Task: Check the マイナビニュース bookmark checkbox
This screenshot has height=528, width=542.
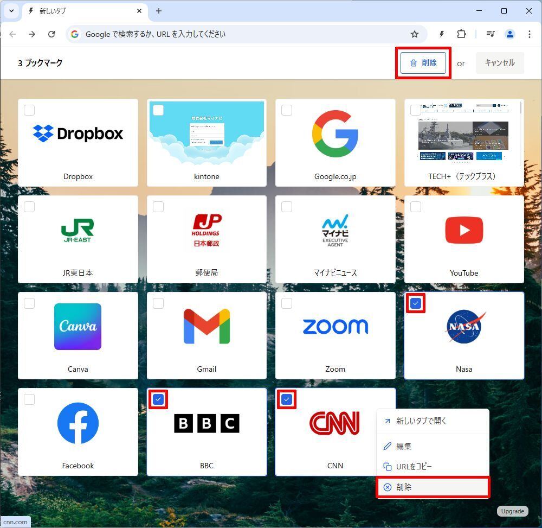Action: point(287,207)
